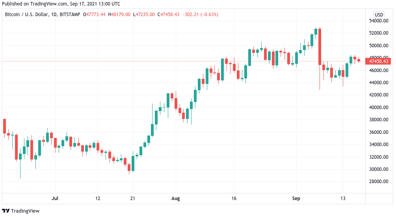
Task: Click the 21 date label on time axis
Action: click(x=132, y=198)
